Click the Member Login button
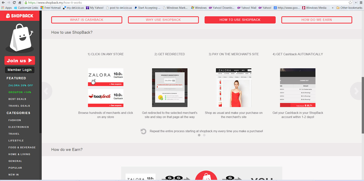 coord(20,70)
